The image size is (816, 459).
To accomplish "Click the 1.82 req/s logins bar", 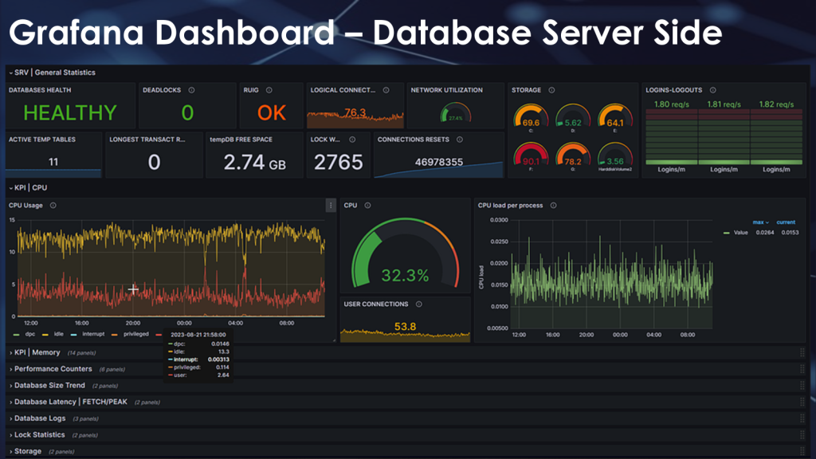I will click(776, 136).
